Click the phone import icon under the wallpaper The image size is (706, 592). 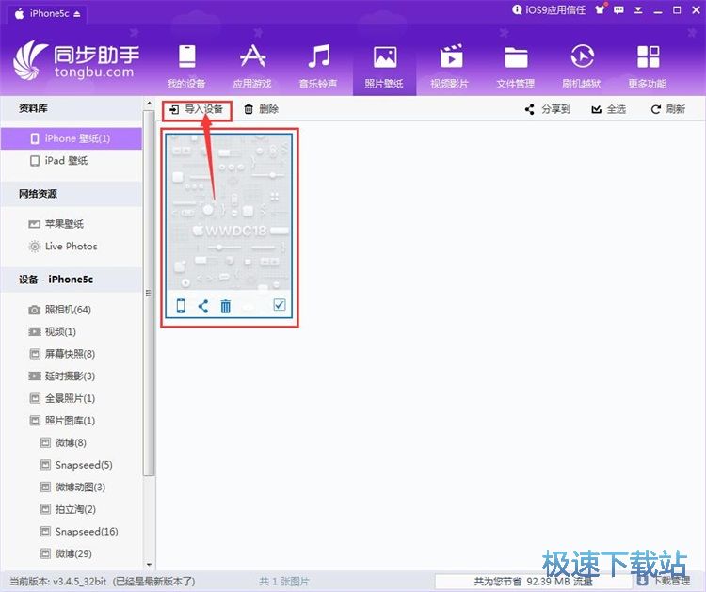point(181,306)
